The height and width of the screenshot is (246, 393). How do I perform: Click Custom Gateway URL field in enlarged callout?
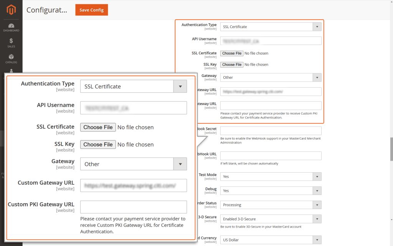(133, 186)
